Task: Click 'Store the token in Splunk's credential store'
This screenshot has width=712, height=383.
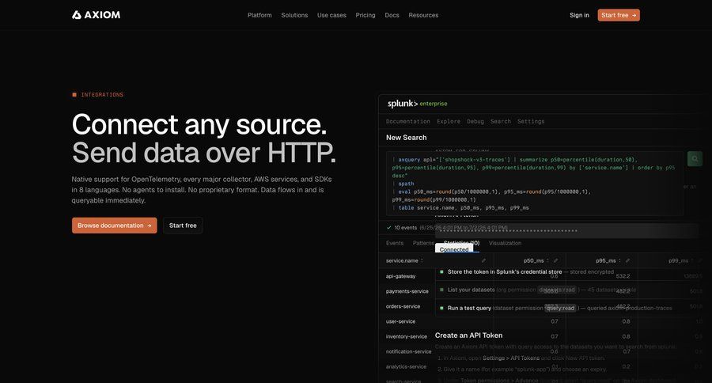Action: click(505, 271)
